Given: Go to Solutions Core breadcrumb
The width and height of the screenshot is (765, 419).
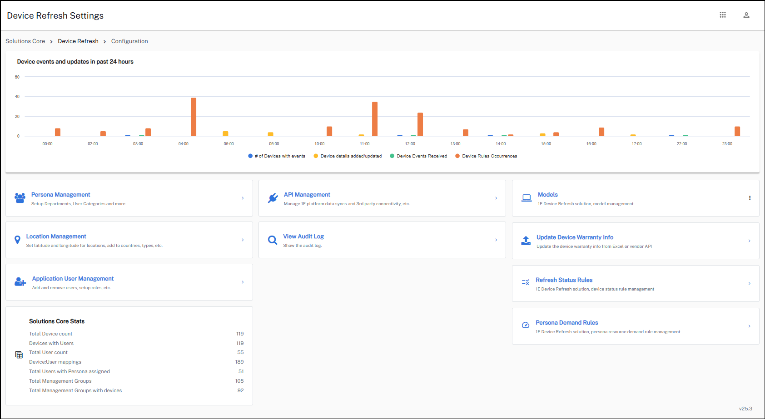Looking at the screenshot, I should [25, 41].
